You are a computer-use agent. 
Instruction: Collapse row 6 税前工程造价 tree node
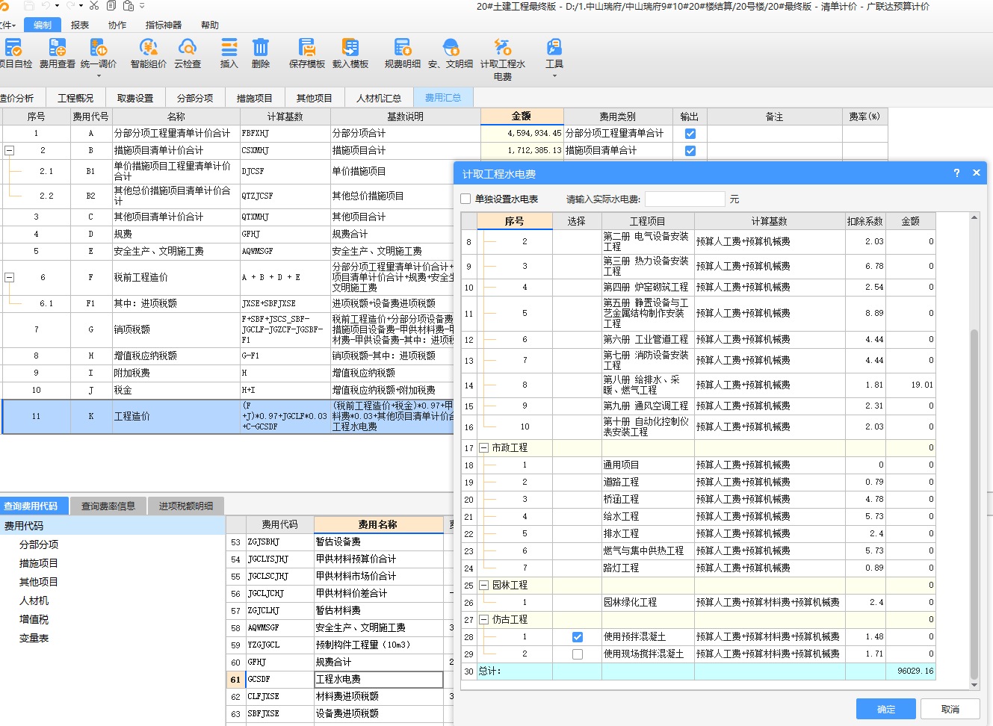pyautogui.click(x=10, y=277)
